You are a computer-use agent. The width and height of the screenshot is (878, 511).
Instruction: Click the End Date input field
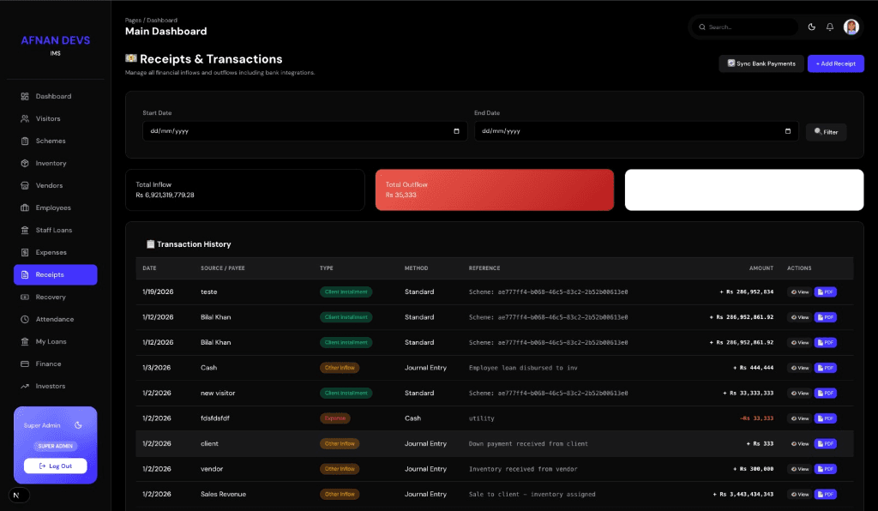[x=636, y=131]
